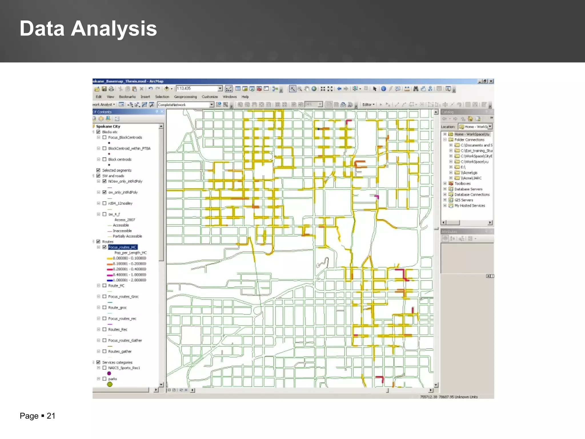Viewport: 585px width, 439px height.
Task: Undo the last action
Action: [x=151, y=89]
